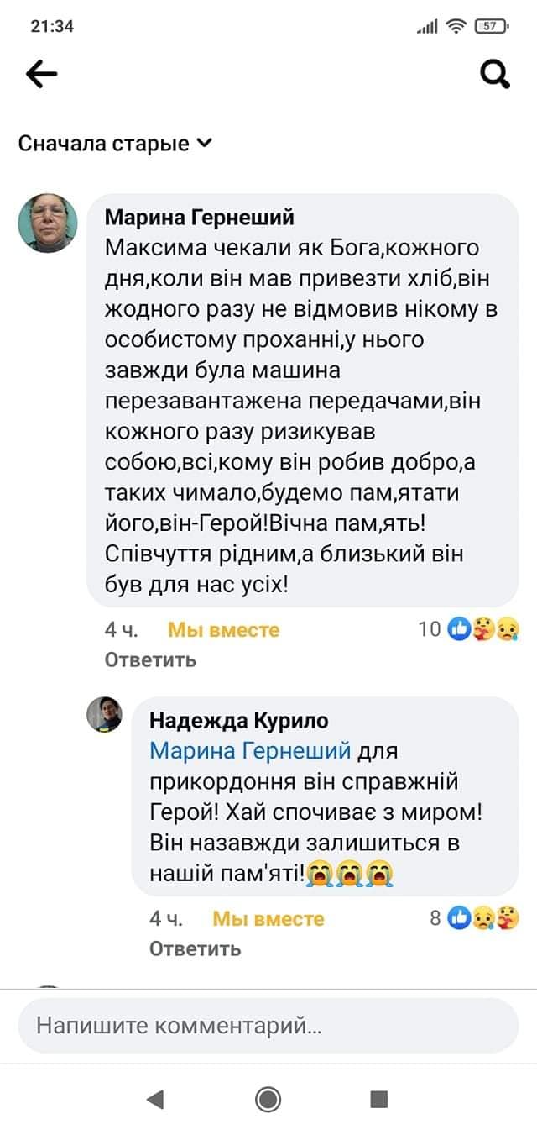Tap 'Мы вместе' under Марина's comment
Screen dimensions: 537x1135
[x=224, y=630]
